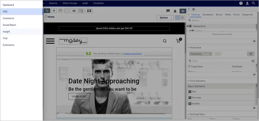Click the grayed edit pencil toolbar icon
The height and width of the screenshot is (121, 259).
click(60, 11)
